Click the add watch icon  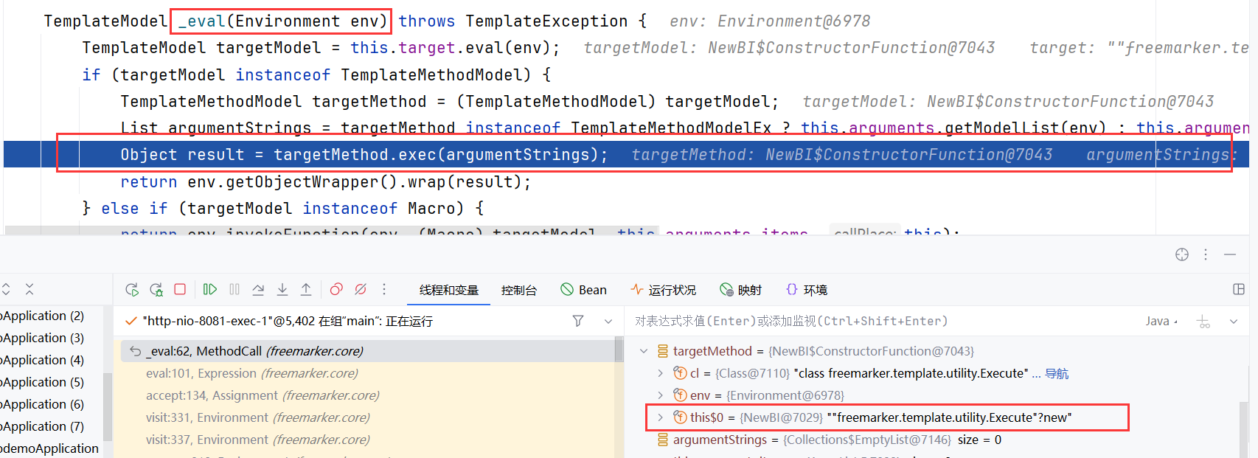pyautogui.click(x=1203, y=322)
